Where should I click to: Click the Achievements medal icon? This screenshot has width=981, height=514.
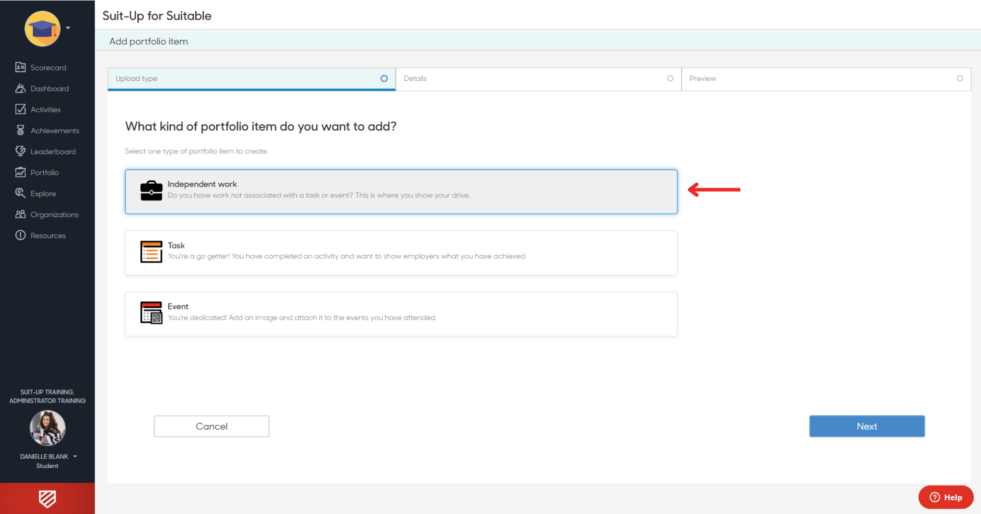(x=20, y=130)
